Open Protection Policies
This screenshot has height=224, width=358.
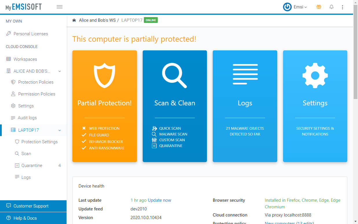coord(36,82)
